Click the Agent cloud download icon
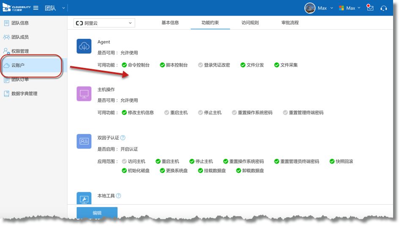The width and height of the screenshot is (399, 226). pyautogui.click(x=84, y=46)
